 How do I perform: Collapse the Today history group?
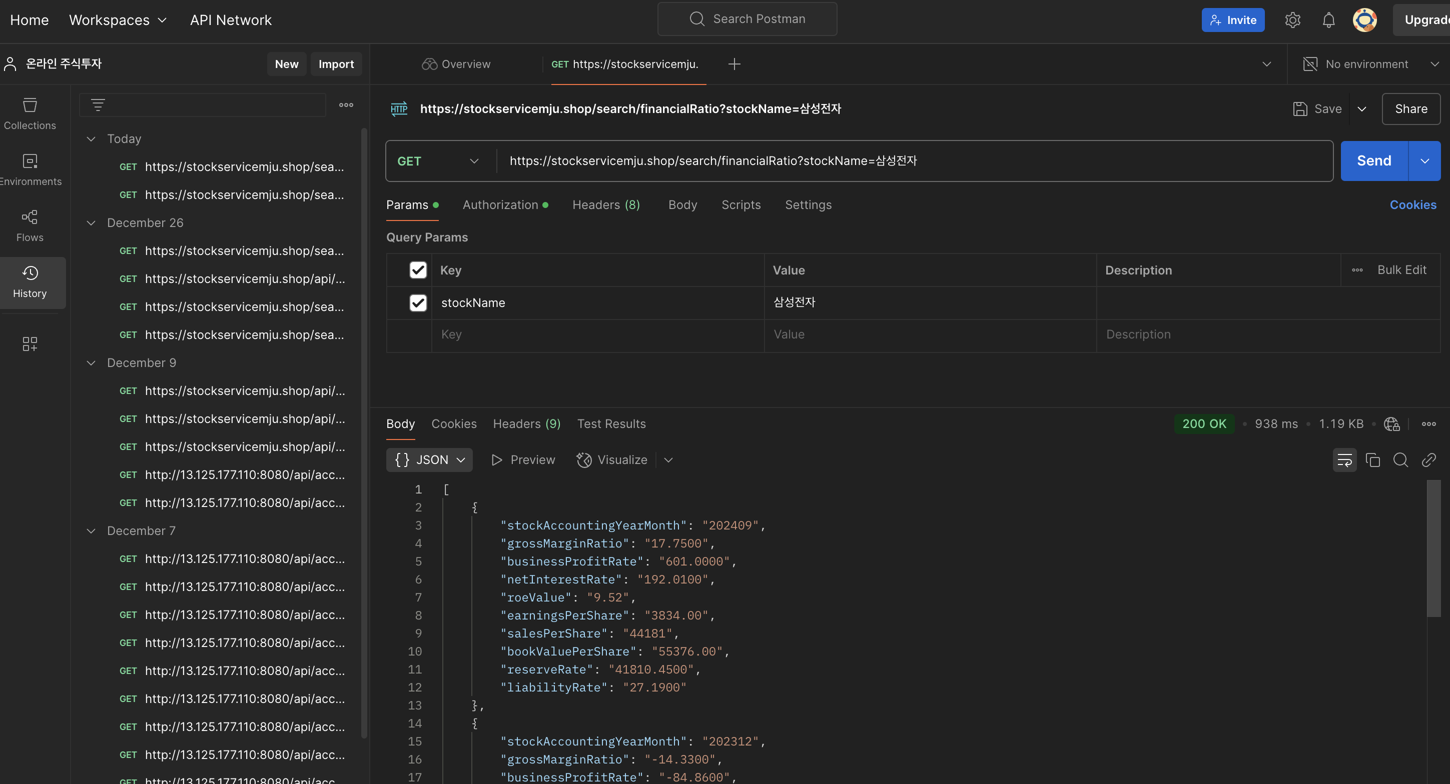click(x=91, y=139)
